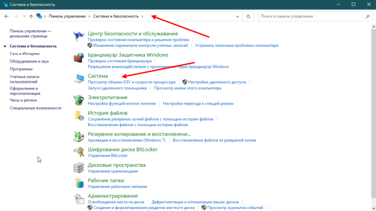Select Система и безопасность breadcrumb segment

pos(116,16)
